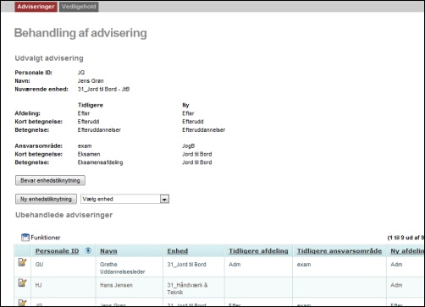Switch to the Adviseringer tab

[x=36, y=7]
